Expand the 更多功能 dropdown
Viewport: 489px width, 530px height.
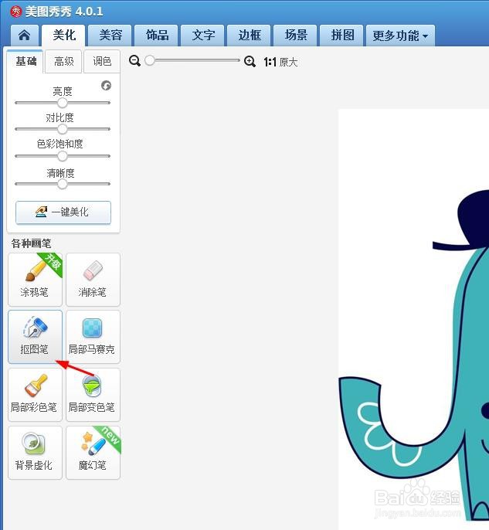pyautogui.click(x=400, y=36)
